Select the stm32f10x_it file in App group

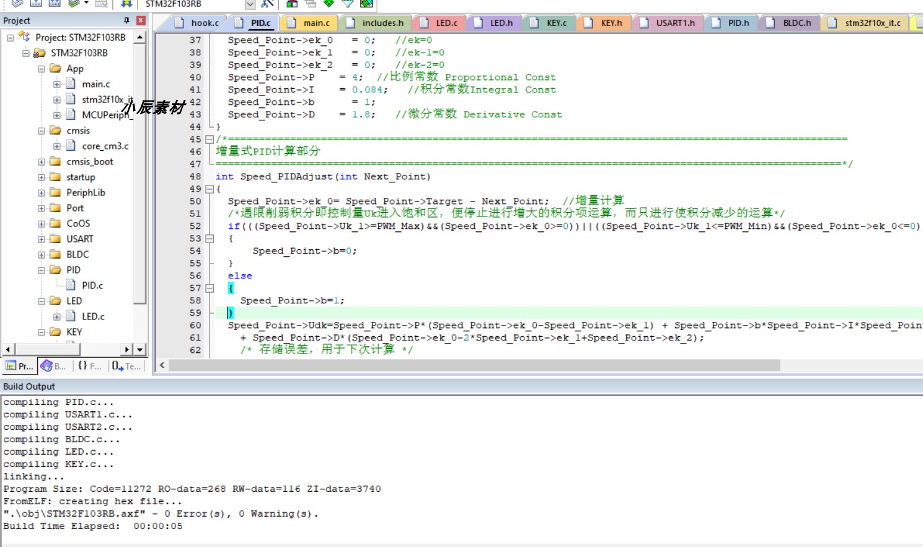107,99
